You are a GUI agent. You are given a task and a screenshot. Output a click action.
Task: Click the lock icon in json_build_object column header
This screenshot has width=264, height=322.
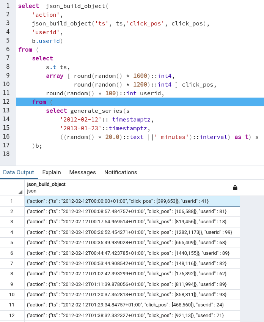coord(235,188)
